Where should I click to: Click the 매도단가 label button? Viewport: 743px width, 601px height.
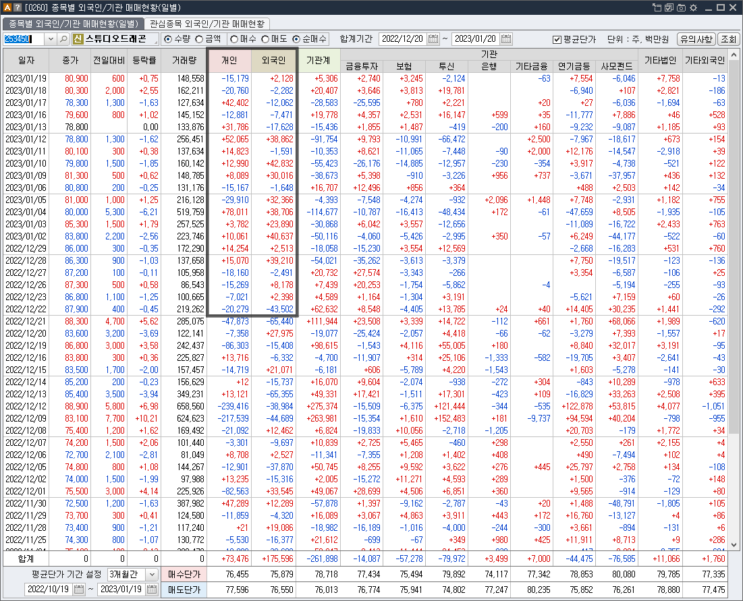tap(184, 590)
